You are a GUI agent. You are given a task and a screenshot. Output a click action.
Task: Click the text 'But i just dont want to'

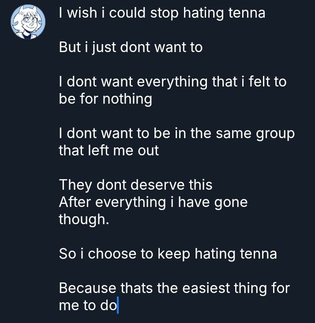coord(131,48)
